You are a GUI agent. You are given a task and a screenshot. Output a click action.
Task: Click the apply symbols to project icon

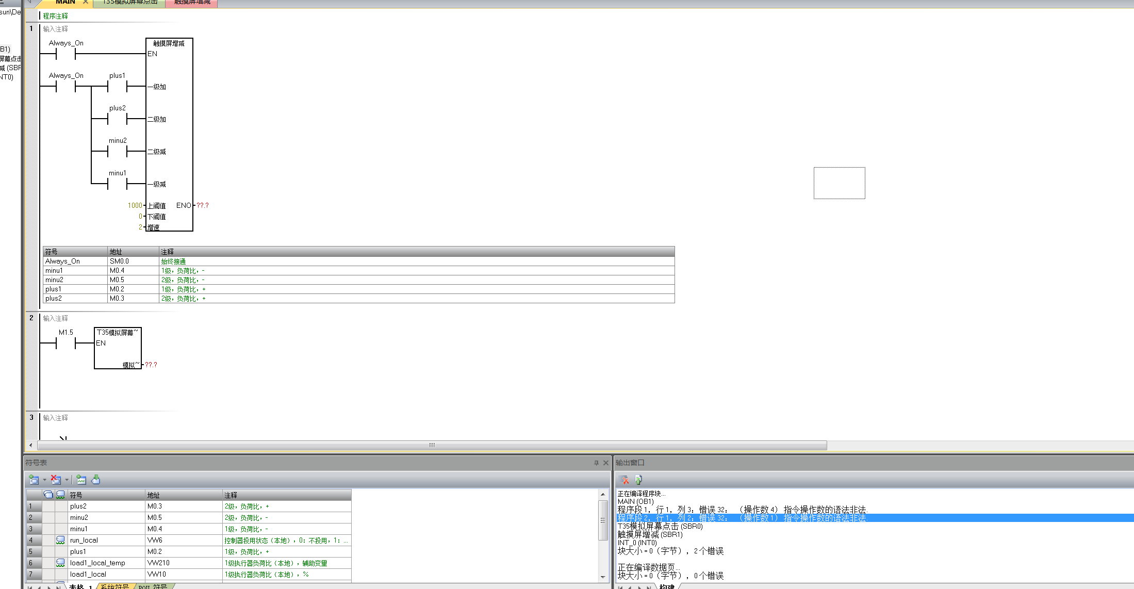coord(96,480)
